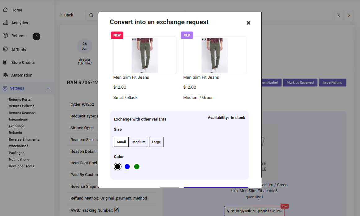
Task: Choose the Medium size variant
Action: coord(139,142)
